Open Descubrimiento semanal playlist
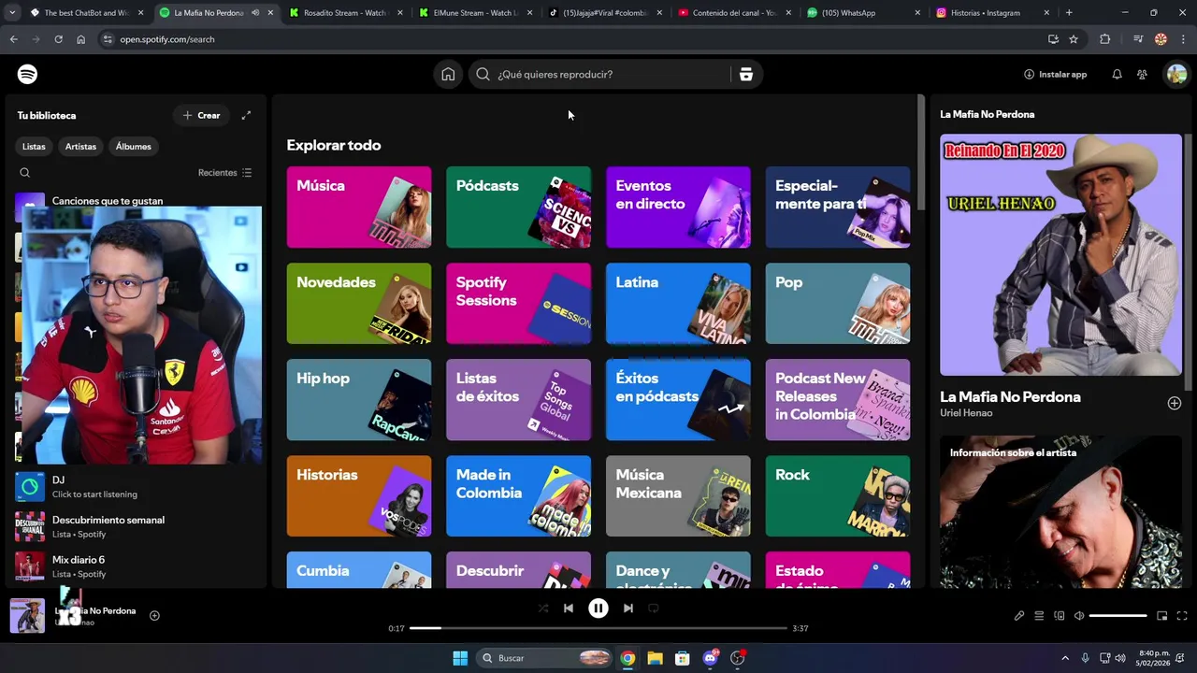Screen dimensions: 1197x673 (x=136, y=526)
